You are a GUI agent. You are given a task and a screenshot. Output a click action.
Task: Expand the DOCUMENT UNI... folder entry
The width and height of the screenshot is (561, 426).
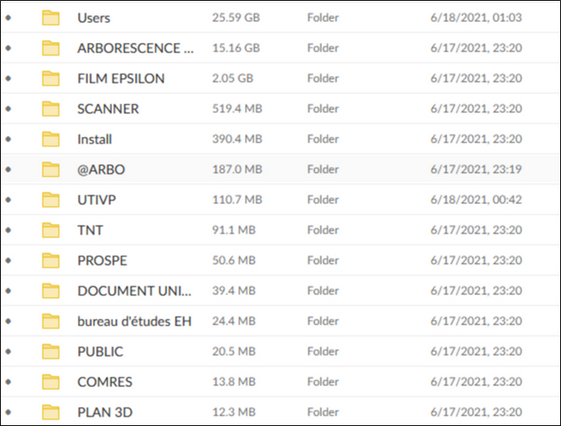pos(135,292)
